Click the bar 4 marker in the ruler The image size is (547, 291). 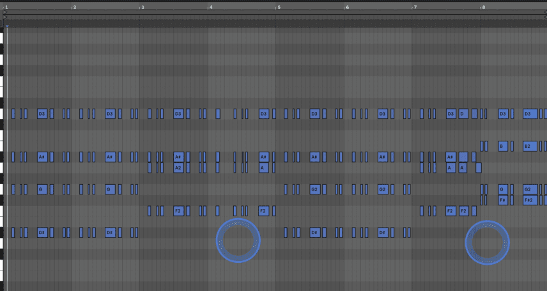click(210, 7)
